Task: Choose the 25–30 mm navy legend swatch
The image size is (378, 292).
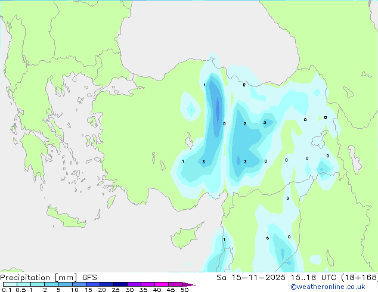Action: pyautogui.click(x=120, y=284)
